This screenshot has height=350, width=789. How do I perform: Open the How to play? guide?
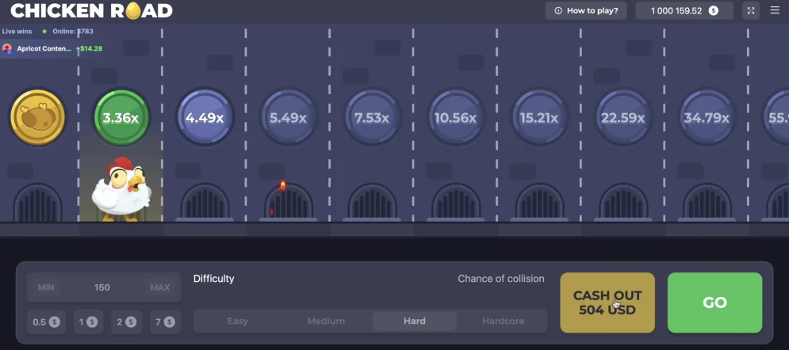(586, 10)
